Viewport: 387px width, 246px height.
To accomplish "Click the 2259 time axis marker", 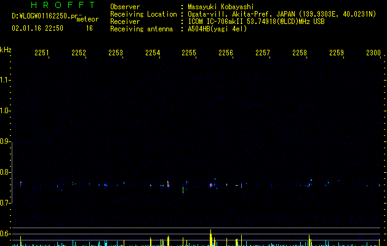I will pyautogui.click(x=337, y=52).
